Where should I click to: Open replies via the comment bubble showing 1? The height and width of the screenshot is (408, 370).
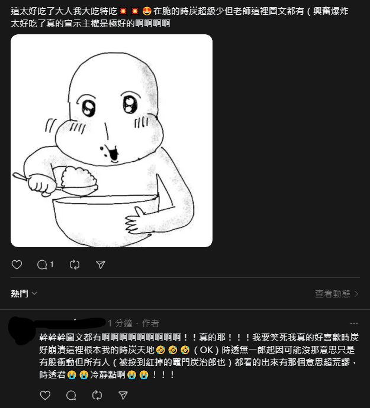pyautogui.click(x=46, y=265)
